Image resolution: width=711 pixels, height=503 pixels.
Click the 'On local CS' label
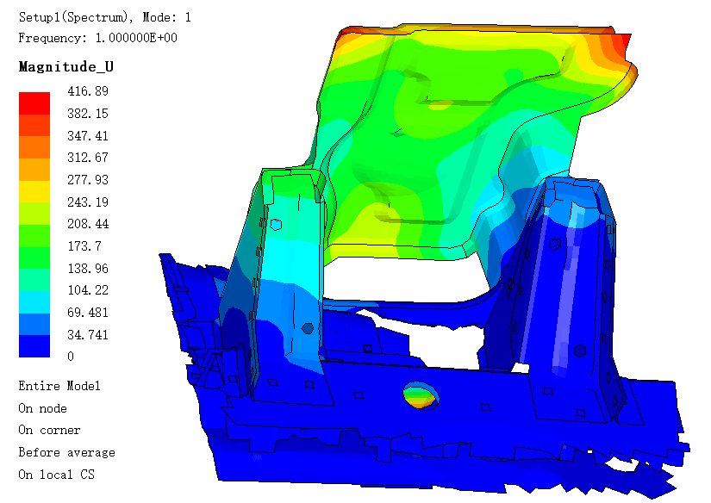pyautogui.click(x=57, y=475)
